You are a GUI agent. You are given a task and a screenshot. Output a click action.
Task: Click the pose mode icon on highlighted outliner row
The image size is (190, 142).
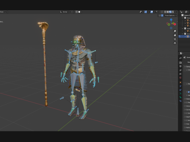point(180,36)
